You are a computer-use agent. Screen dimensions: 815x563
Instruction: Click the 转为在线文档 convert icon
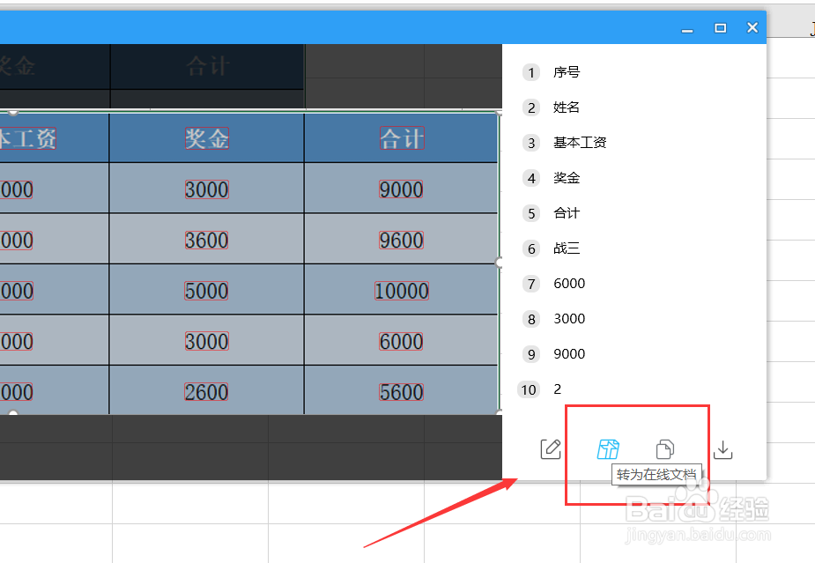[608, 448]
